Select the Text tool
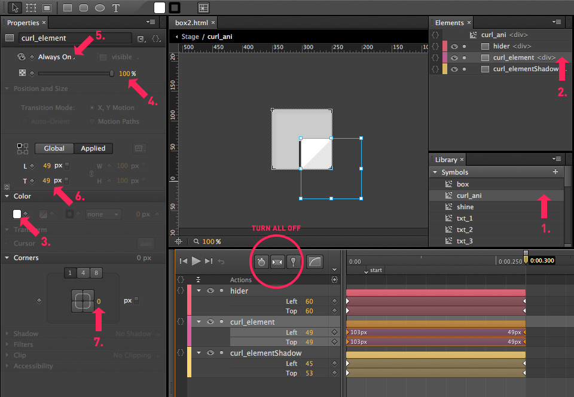574x397 pixels. point(115,8)
